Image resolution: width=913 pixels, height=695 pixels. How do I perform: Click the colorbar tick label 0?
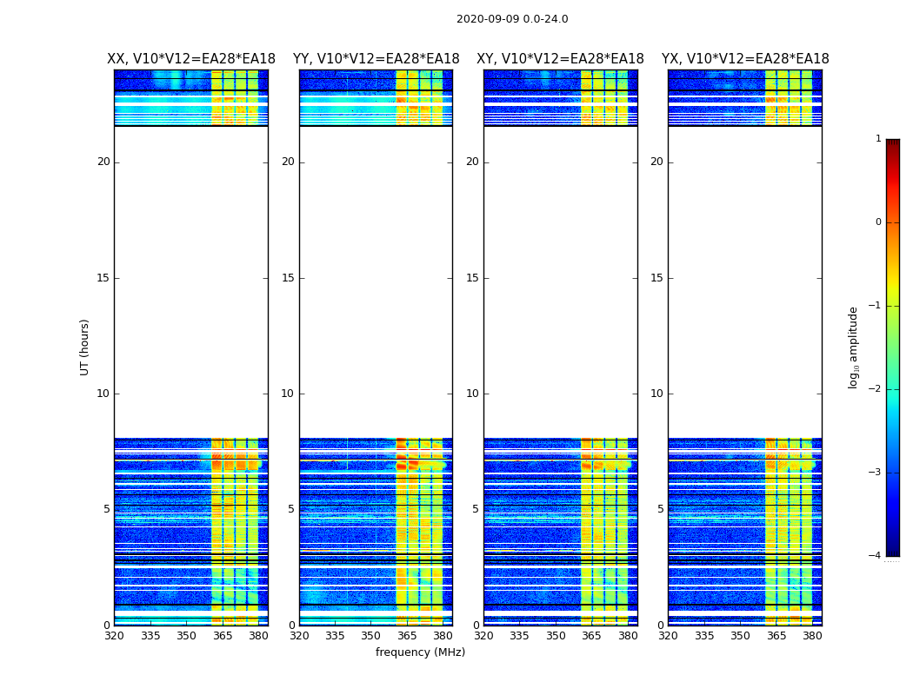[x=878, y=222]
